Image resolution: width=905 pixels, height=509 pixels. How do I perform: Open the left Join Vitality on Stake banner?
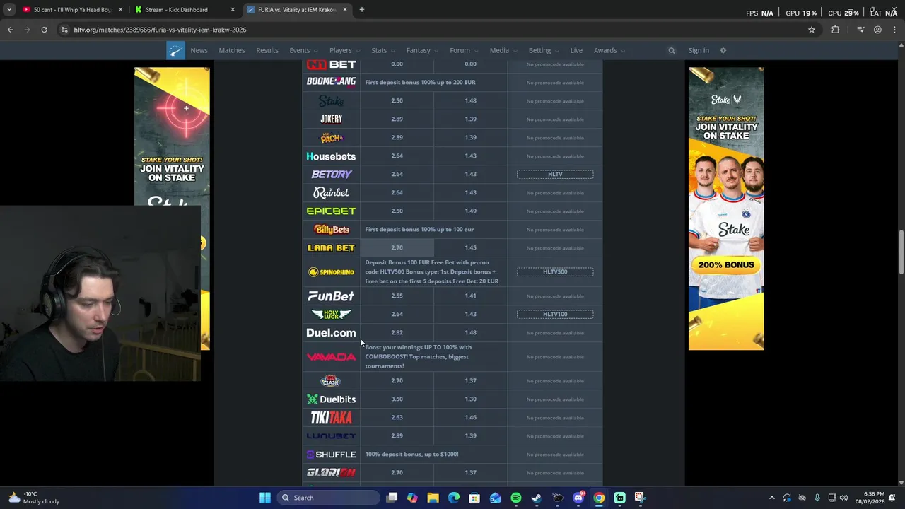click(x=172, y=136)
